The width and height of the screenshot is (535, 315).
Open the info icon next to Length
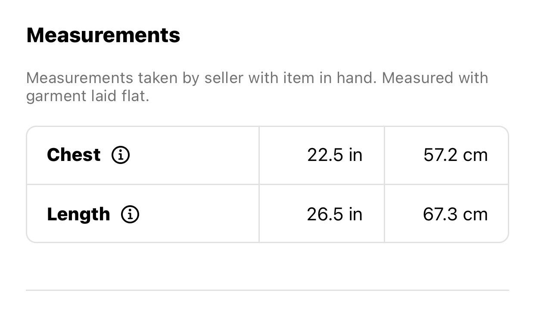pos(130,214)
